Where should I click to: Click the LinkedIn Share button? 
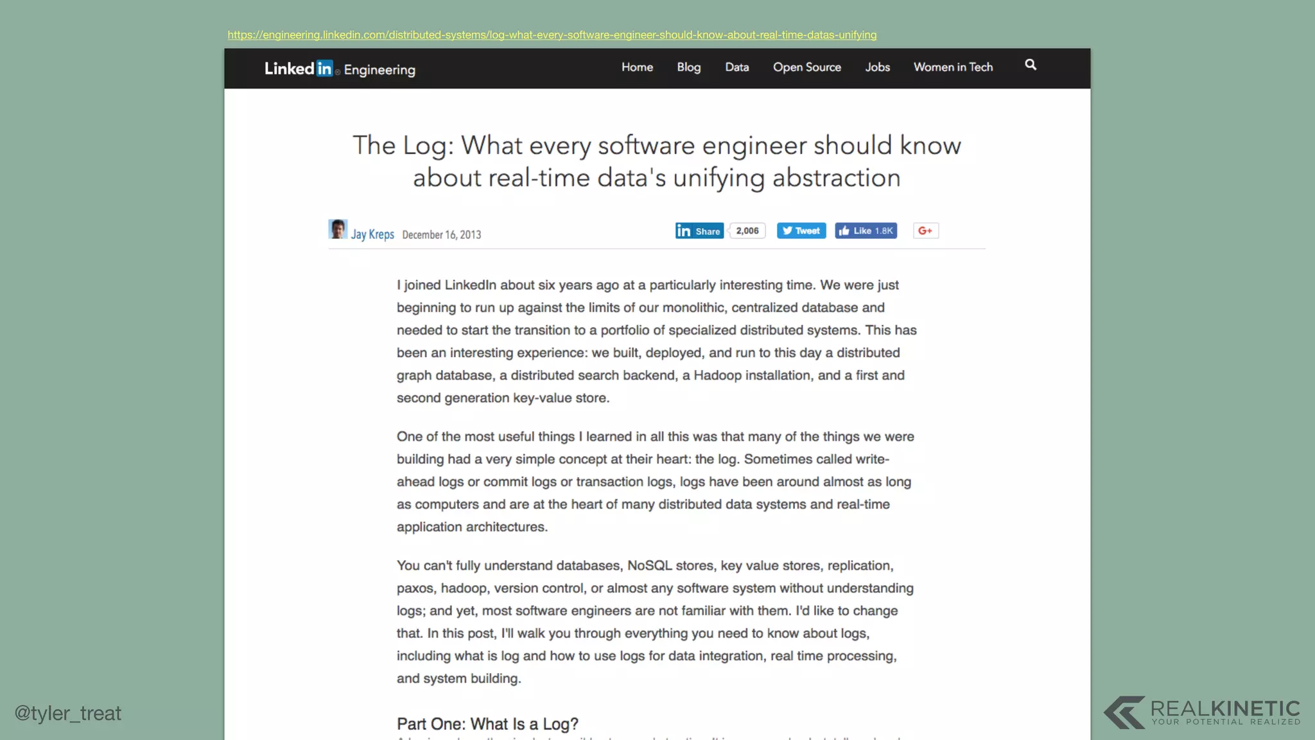tap(699, 231)
